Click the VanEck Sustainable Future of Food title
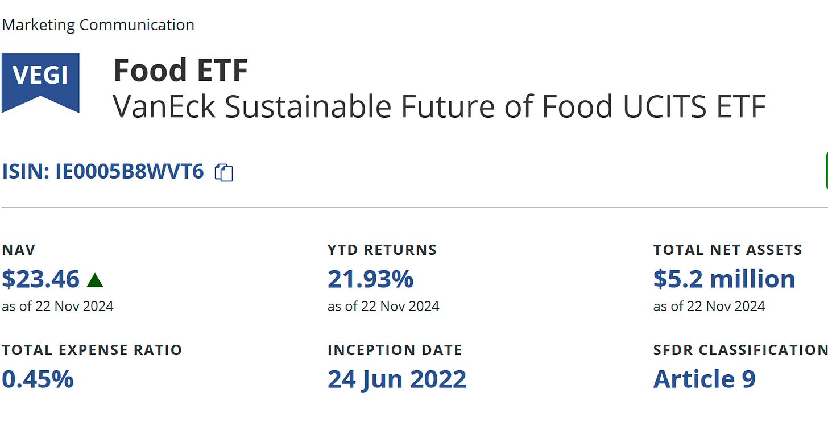This screenshot has height=434, width=828. coord(440,106)
